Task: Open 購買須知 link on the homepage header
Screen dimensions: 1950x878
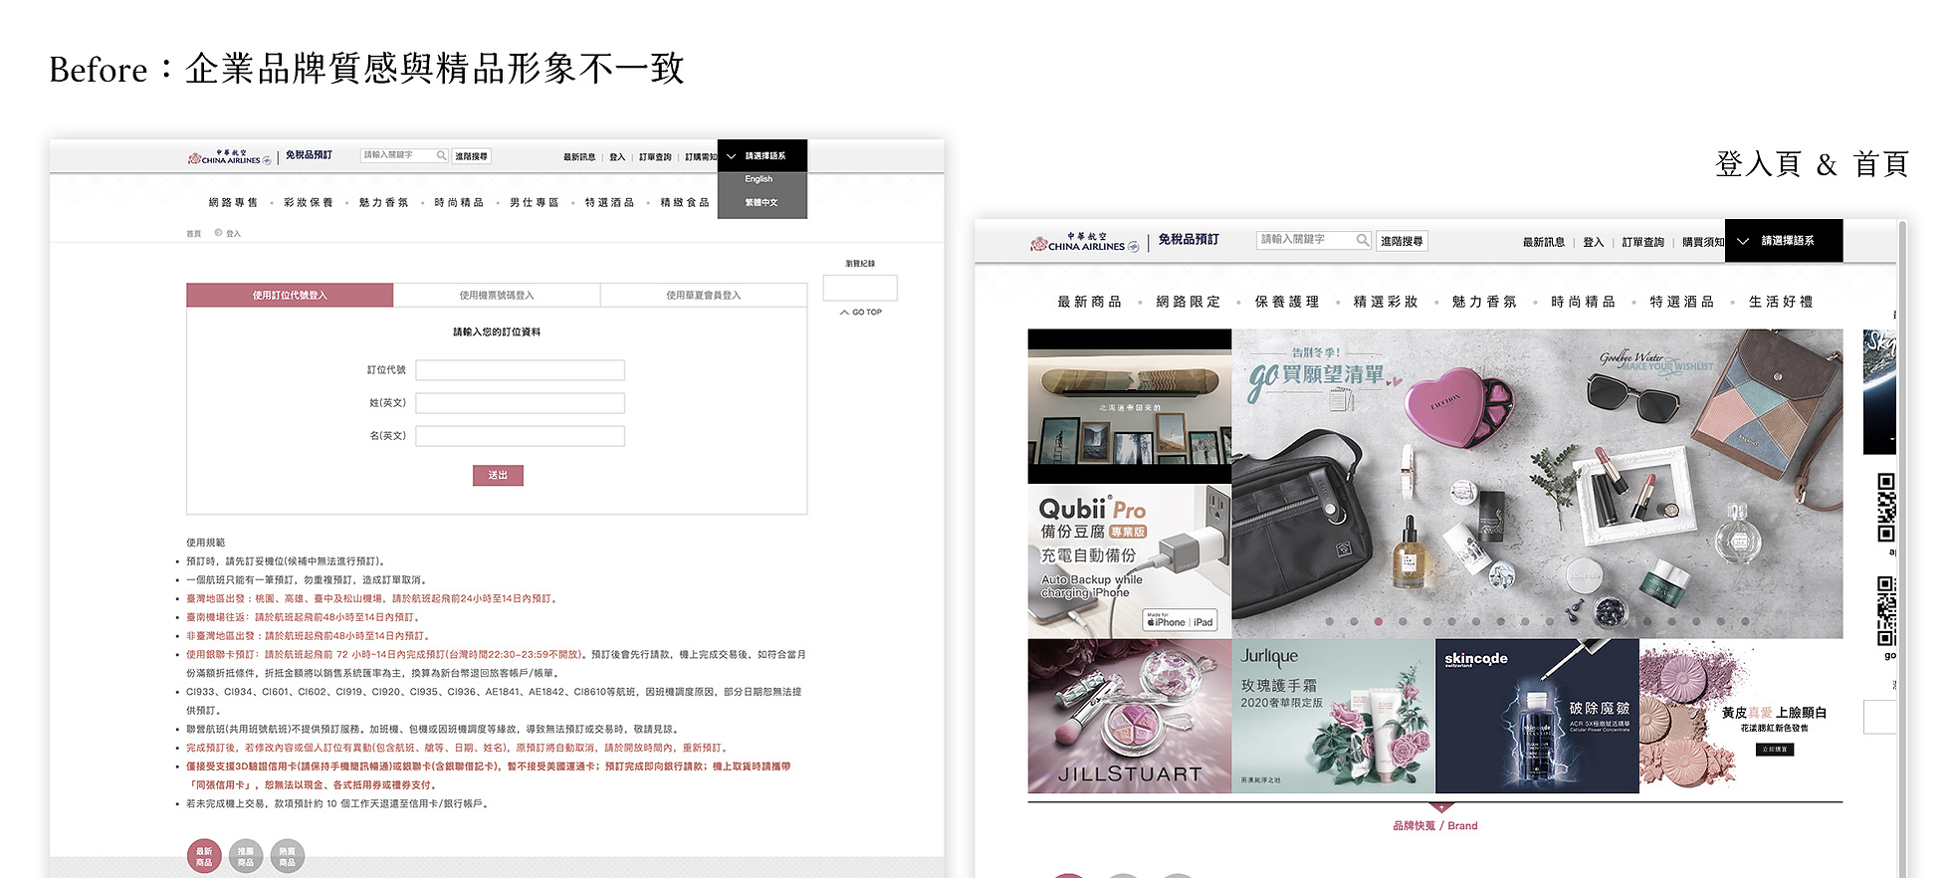Action: (1703, 242)
